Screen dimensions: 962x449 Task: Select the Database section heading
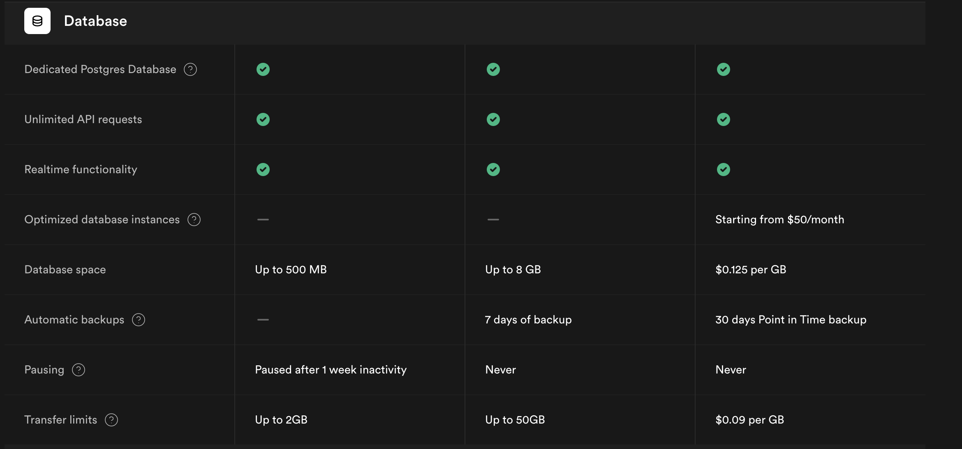[95, 21]
